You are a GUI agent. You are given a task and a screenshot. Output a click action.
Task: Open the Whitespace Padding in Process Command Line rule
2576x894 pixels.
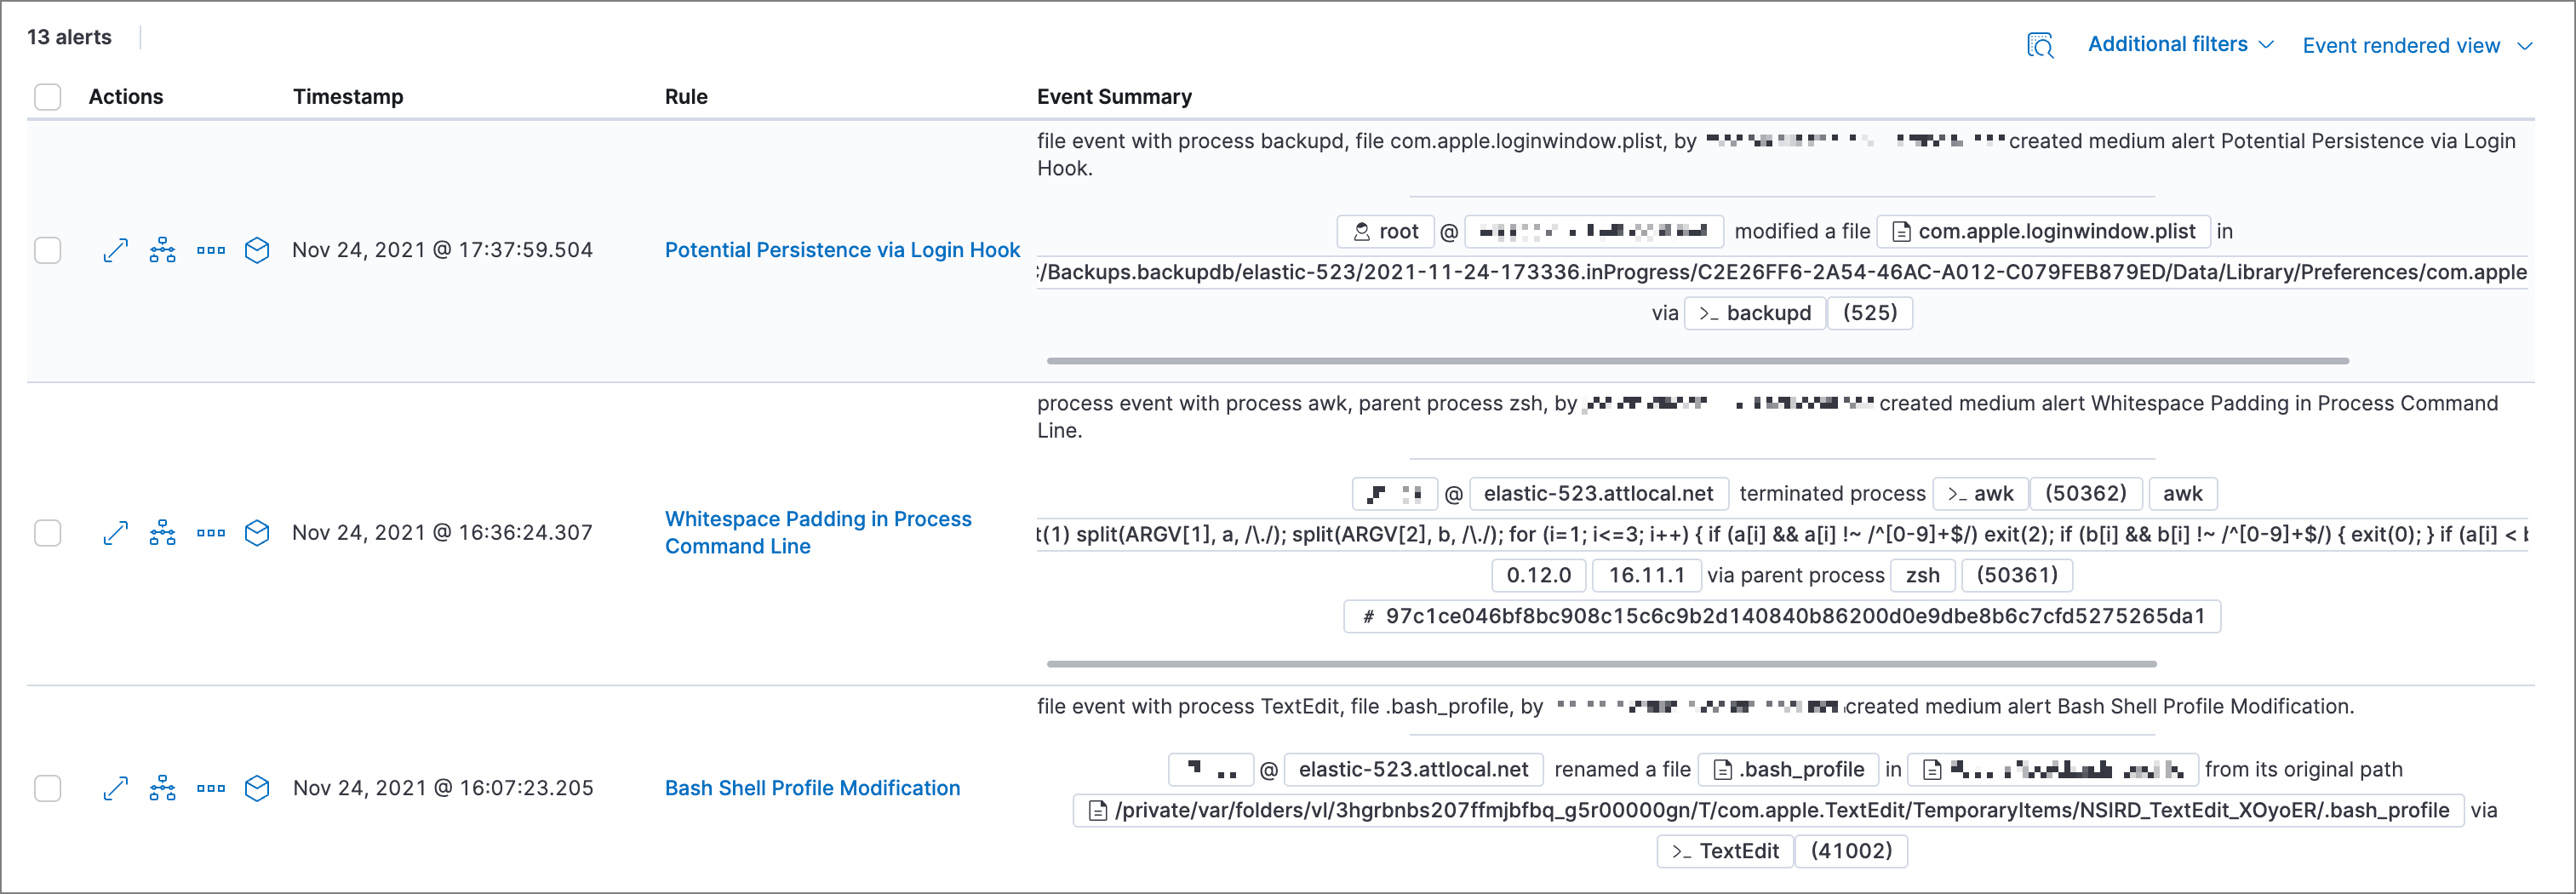(x=817, y=532)
